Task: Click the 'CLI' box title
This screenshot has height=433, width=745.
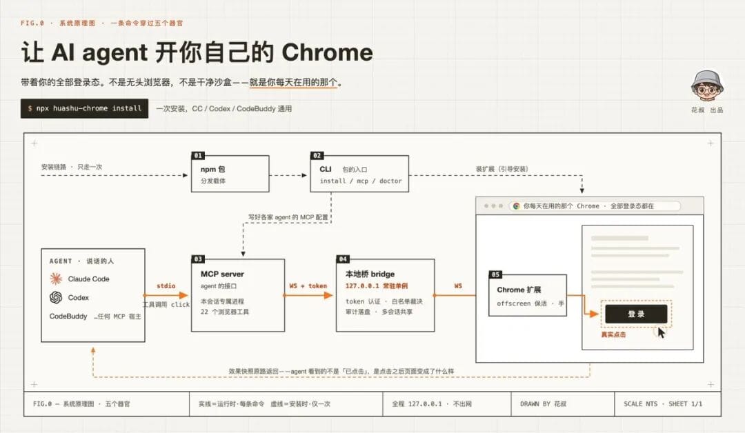Action: pyautogui.click(x=326, y=169)
